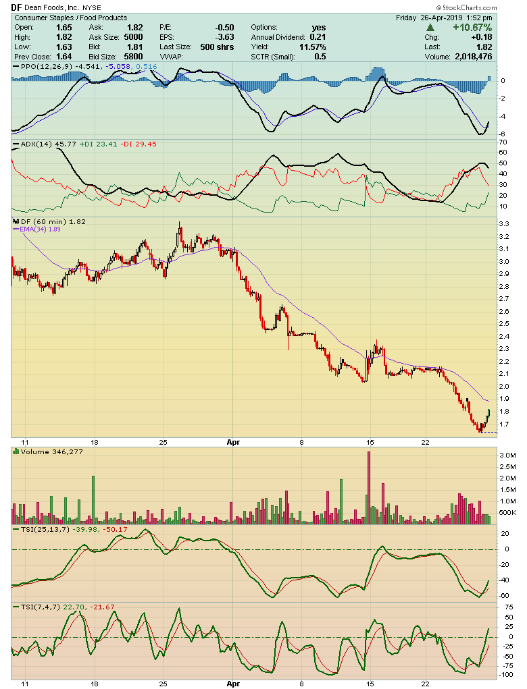This screenshot has height=689, width=527.
Task: Click the volume bars icon beside Volume 346,277
Action: (16, 451)
